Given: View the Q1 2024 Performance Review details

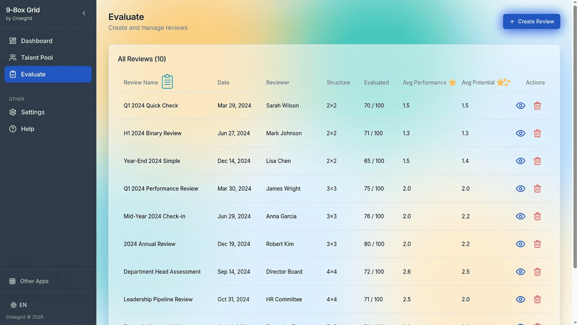Looking at the screenshot, I should coord(521,189).
